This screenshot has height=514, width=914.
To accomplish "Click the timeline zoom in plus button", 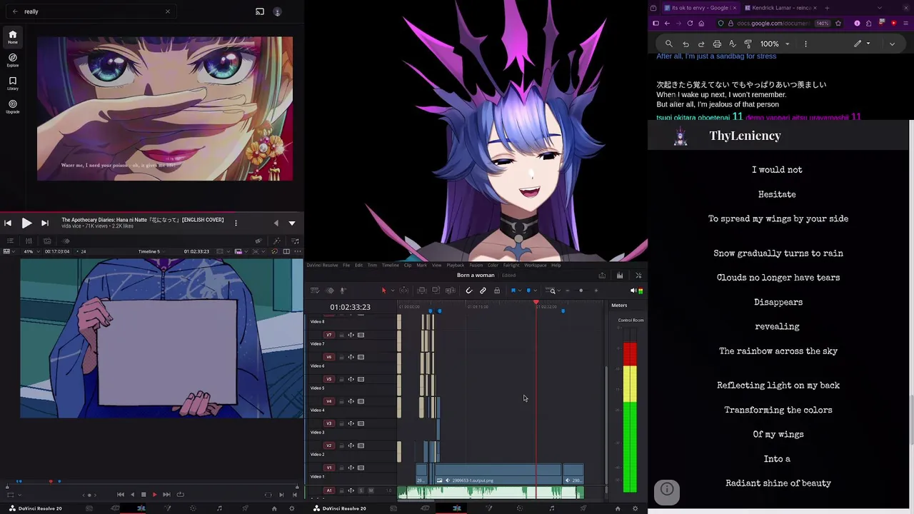I will click(596, 291).
